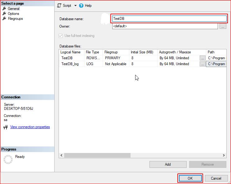Open the Help icon
The width and height of the screenshot is (231, 184).
[x=81, y=6]
